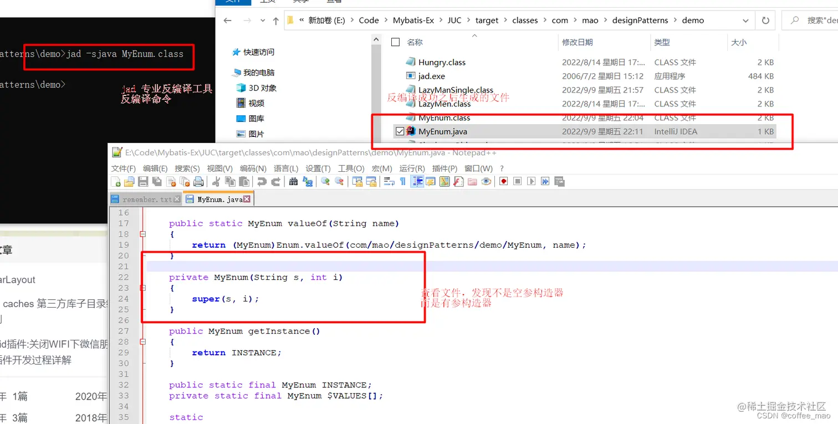This screenshot has height=424, width=838.
Task: Open the 设置(T) menu
Action: click(318, 168)
